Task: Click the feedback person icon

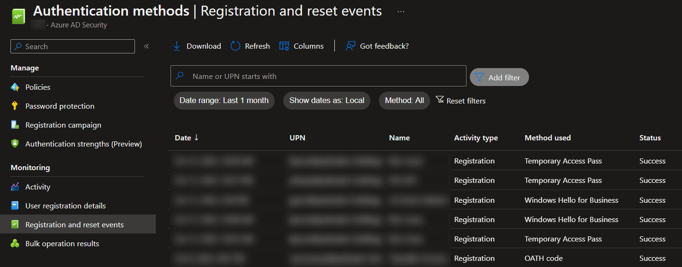Action: click(x=350, y=46)
